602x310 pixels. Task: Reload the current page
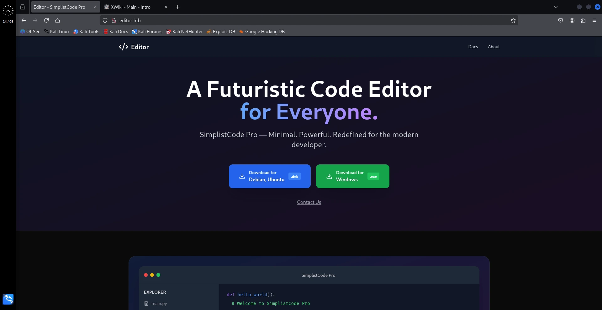point(46,20)
